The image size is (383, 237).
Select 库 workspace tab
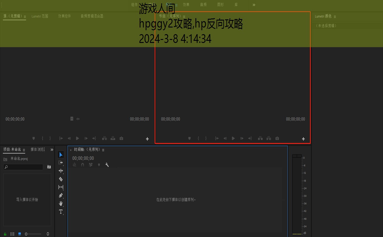236,5
